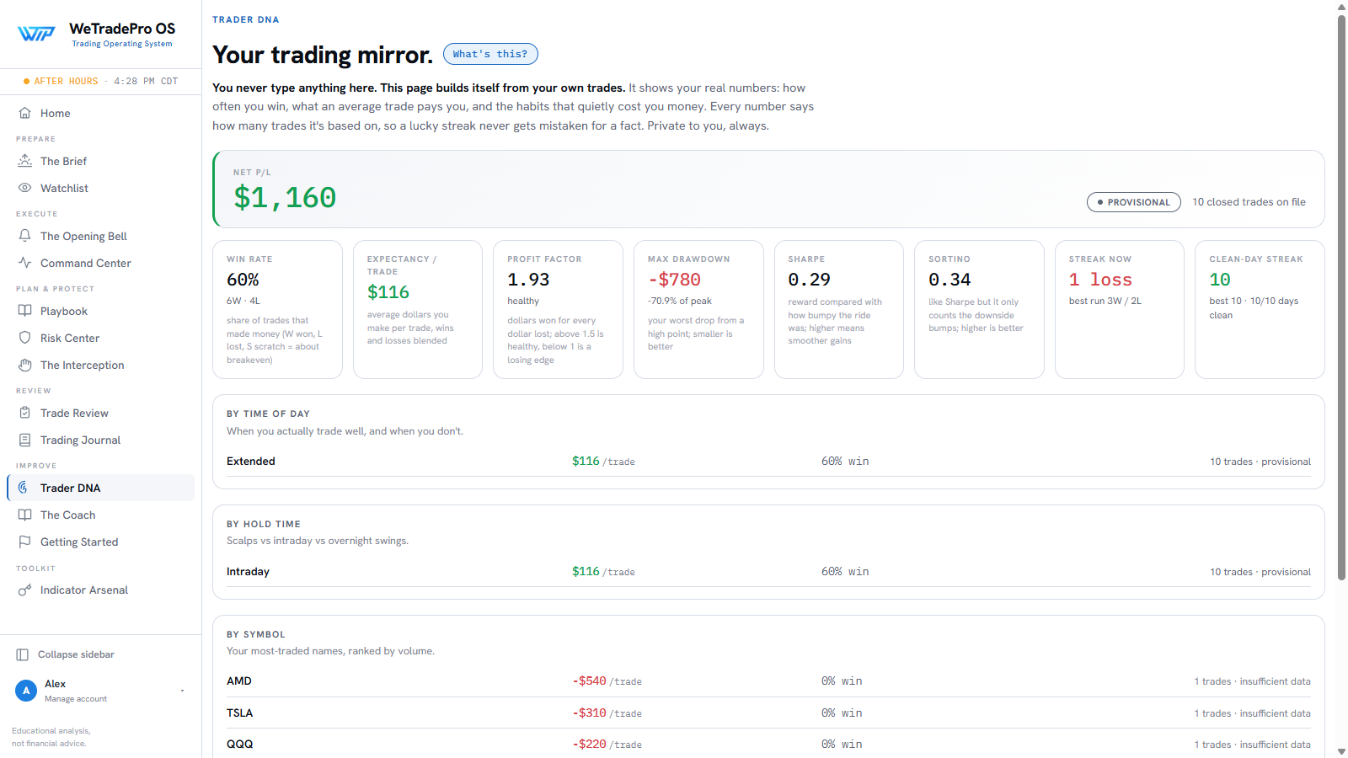The width and height of the screenshot is (1348, 758).
Task: Click the Net P/L $1,160 value
Action: 285,198
